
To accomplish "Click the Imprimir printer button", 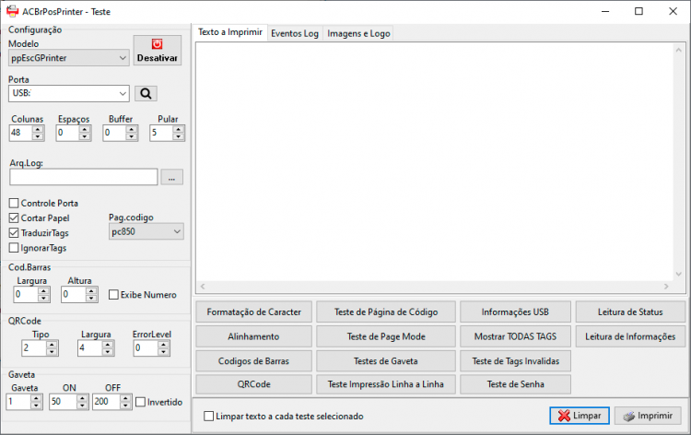I will pyautogui.click(x=648, y=416).
